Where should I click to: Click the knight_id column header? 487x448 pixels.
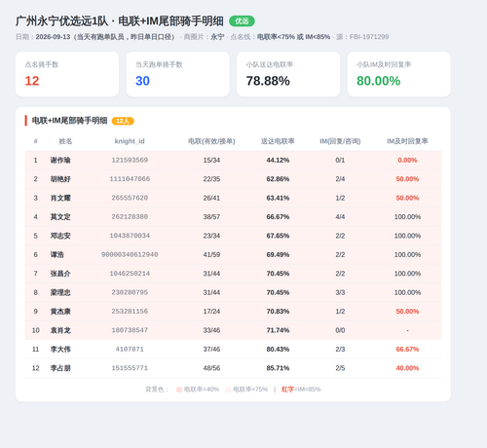tap(130, 141)
